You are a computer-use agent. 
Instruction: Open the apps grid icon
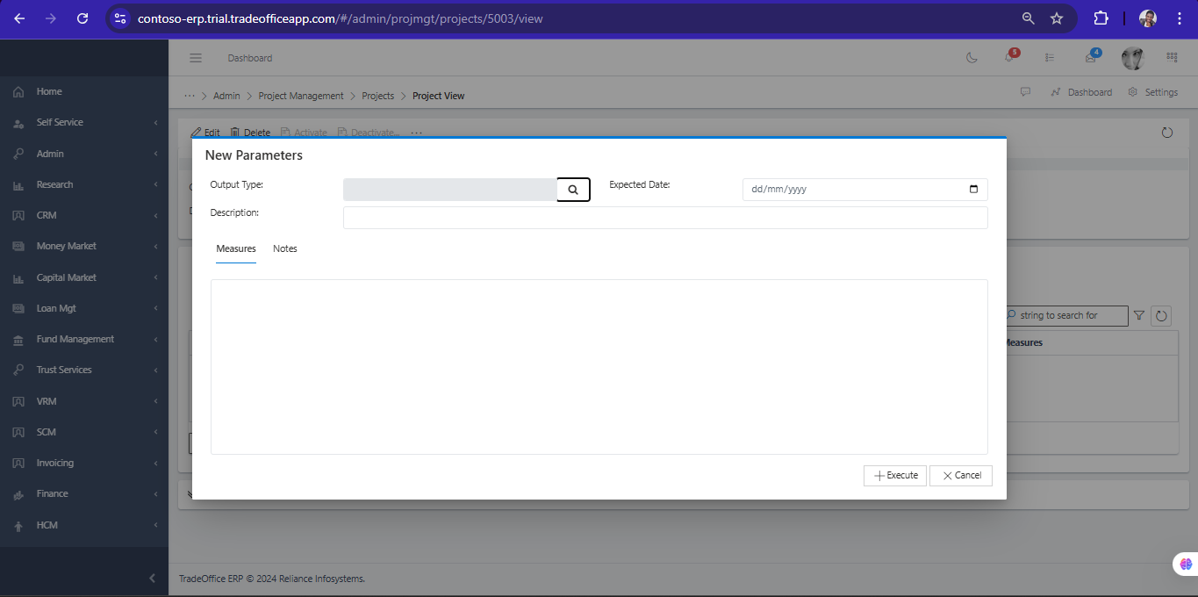tap(1172, 58)
